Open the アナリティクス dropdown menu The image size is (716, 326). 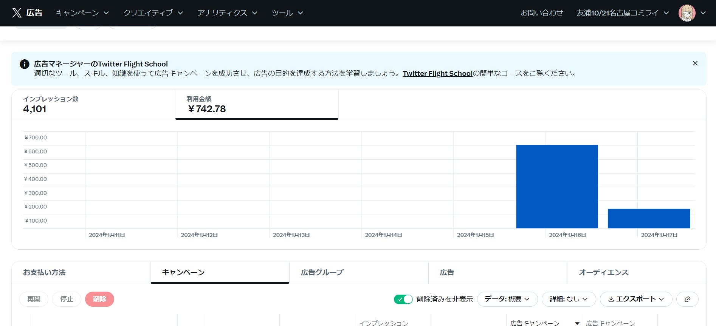(227, 13)
